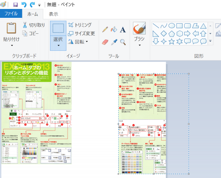Expand the 貼り付け dropdown arrow

[12, 45]
